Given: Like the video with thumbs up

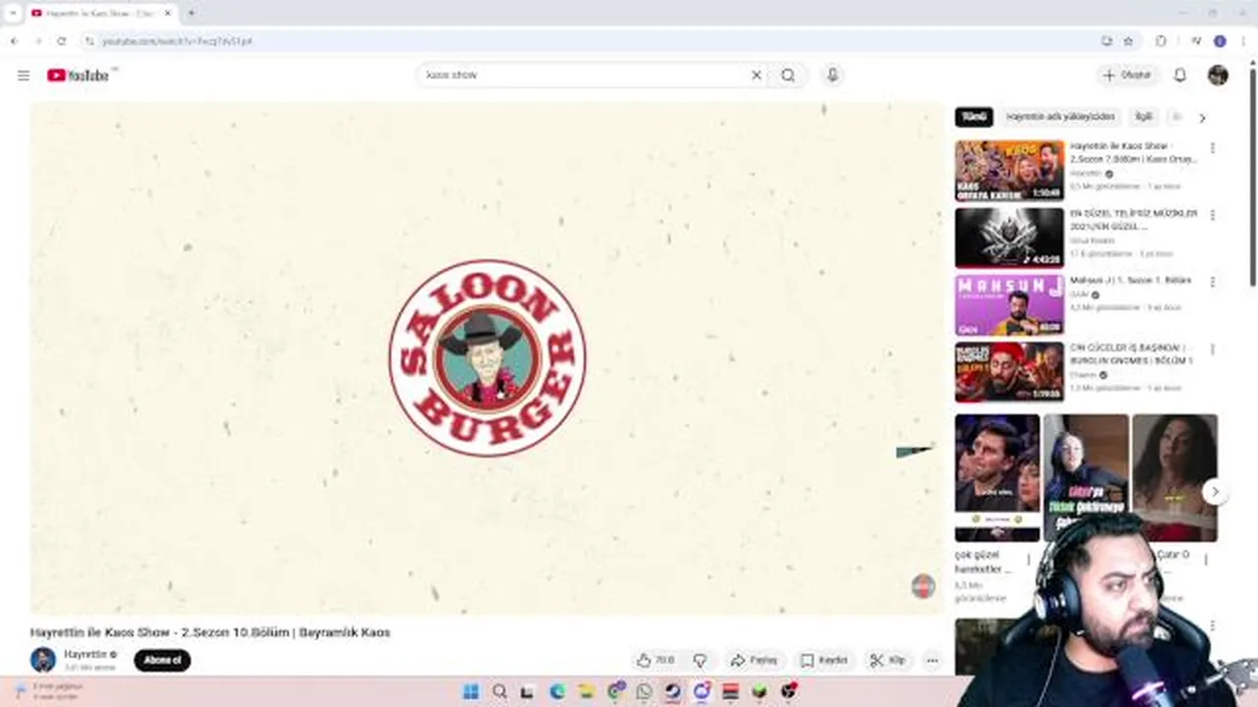Looking at the screenshot, I should (x=655, y=661).
